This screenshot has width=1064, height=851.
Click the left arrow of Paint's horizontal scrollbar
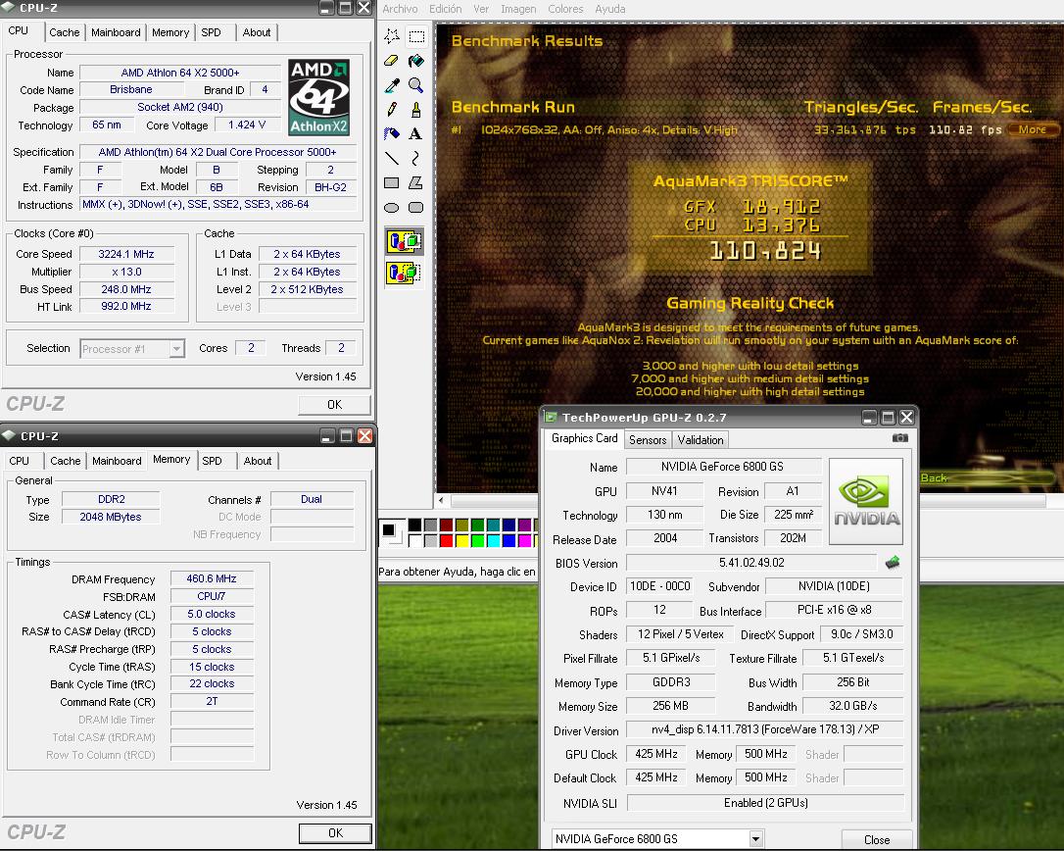(x=442, y=501)
